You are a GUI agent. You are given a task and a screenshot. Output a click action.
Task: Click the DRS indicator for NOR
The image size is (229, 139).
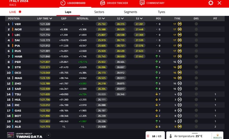(196, 29)
